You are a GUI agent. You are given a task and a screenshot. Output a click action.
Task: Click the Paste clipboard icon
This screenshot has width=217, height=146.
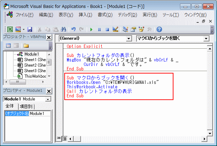pos(56,29)
